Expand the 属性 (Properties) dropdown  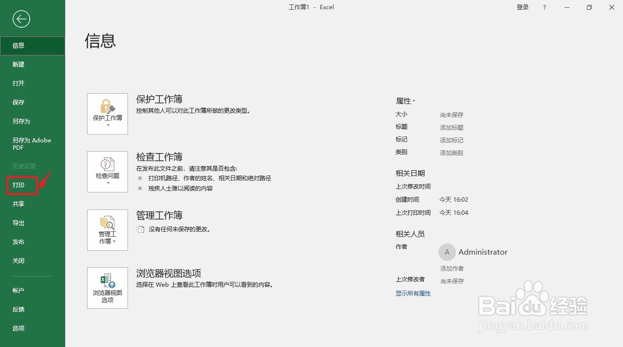point(406,101)
